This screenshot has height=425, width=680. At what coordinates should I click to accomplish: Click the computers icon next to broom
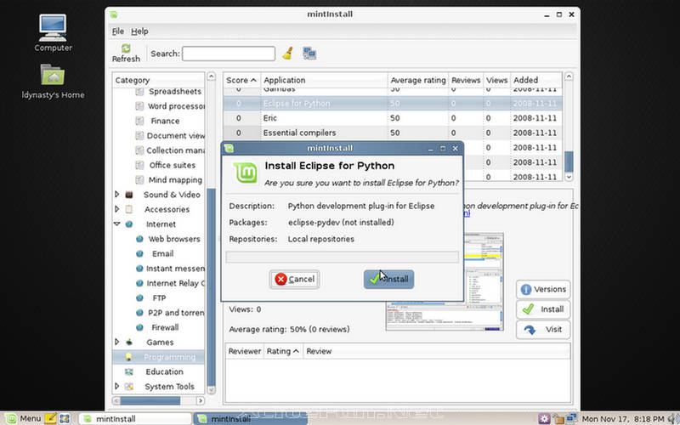(309, 54)
